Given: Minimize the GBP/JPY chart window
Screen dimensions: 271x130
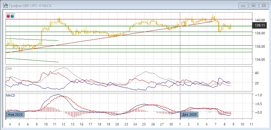Looking at the screenshot, I should click(x=243, y=5).
